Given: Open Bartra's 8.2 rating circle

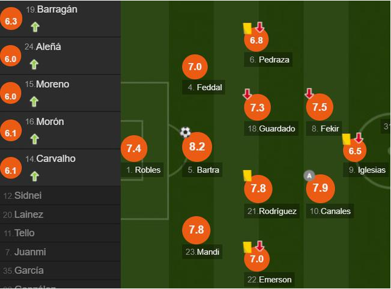Looking at the screenshot, I should 197,147.
